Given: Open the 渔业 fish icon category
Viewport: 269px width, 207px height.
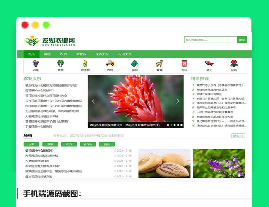Looking at the screenshot, I should pos(209,65).
